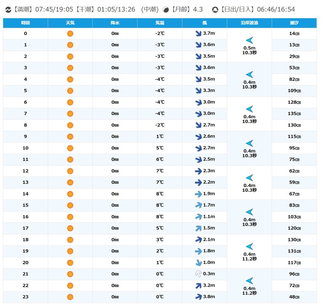Select the 気温 column header
The image size is (321, 307).
pyautogui.click(x=160, y=23)
